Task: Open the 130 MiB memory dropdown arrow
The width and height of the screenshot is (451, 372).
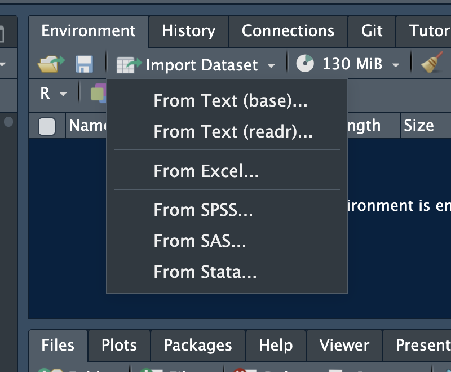Action: (396, 65)
